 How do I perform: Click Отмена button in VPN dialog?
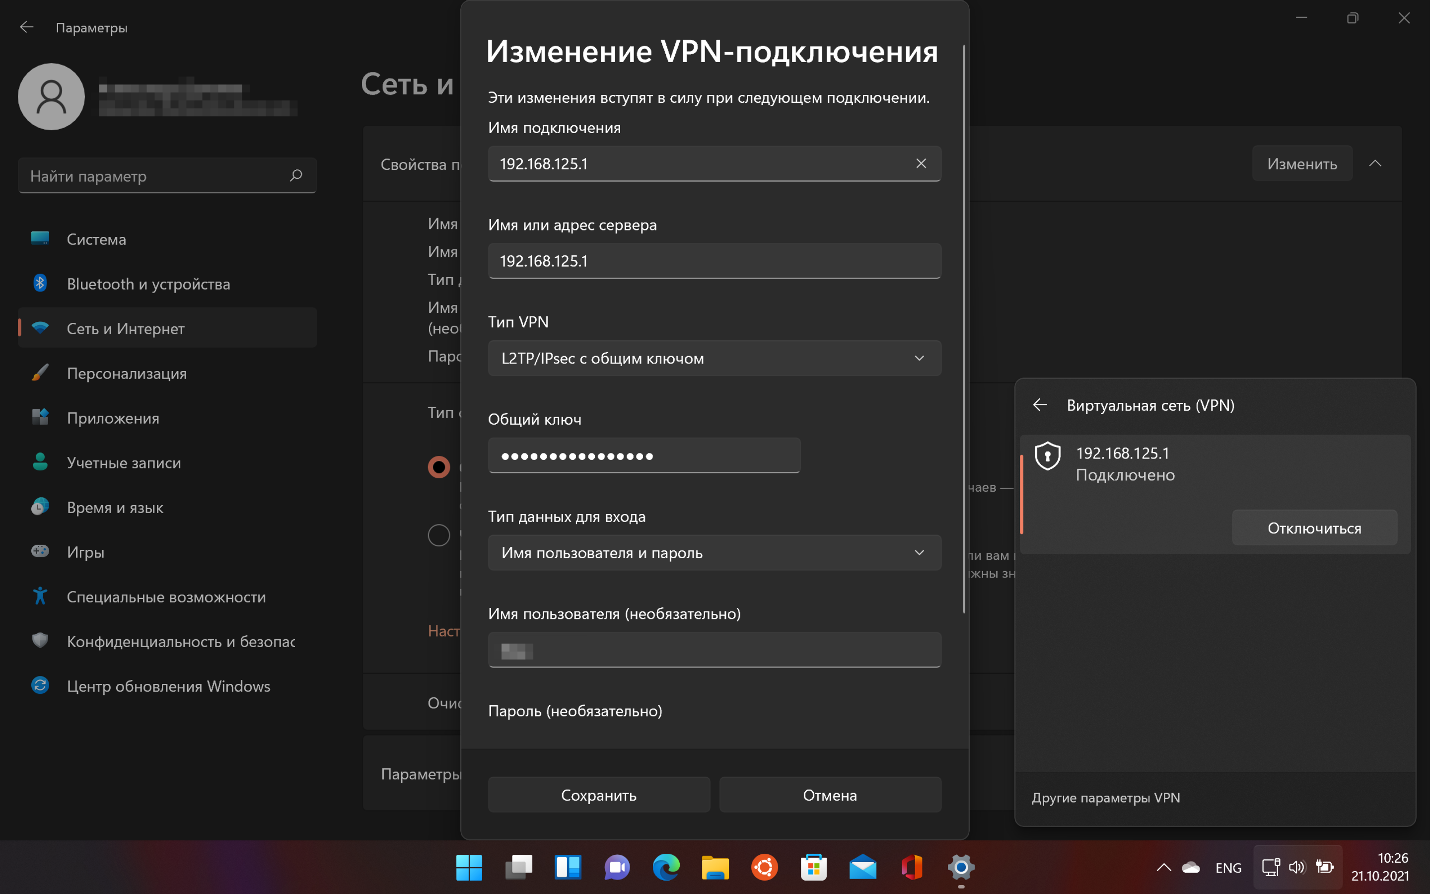click(x=830, y=795)
